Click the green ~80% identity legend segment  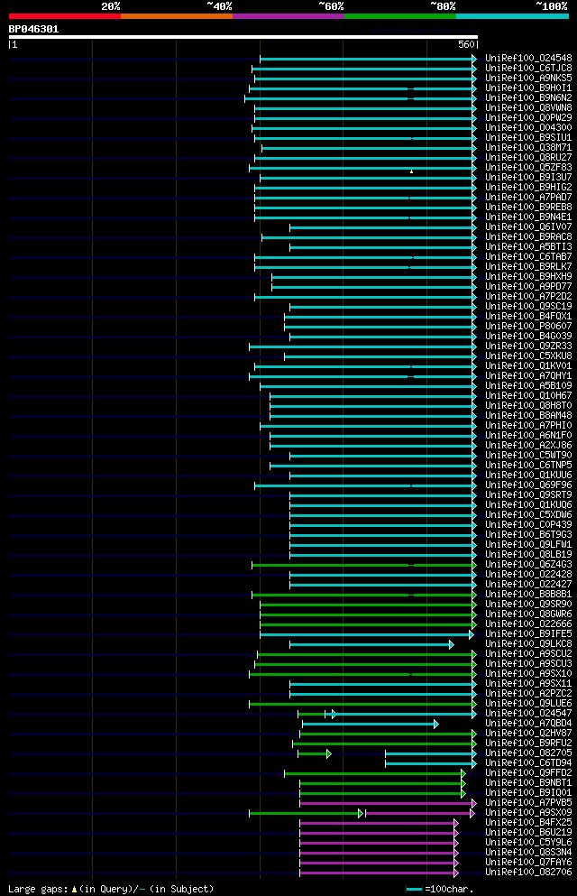(400, 16)
